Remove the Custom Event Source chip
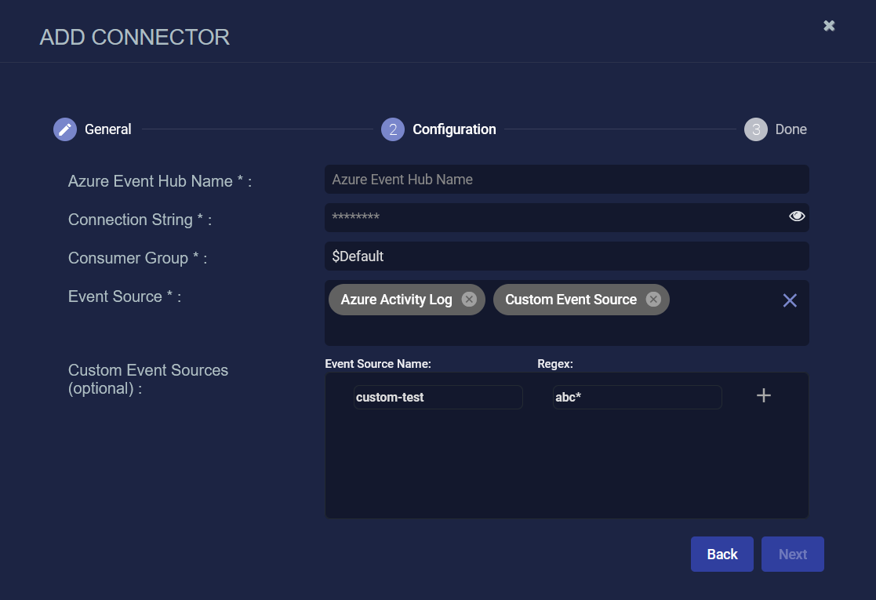This screenshot has width=876, height=600. [653, 300]
